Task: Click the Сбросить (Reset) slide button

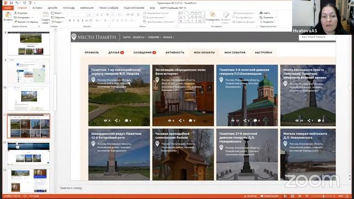Action: tap(58, 17)
